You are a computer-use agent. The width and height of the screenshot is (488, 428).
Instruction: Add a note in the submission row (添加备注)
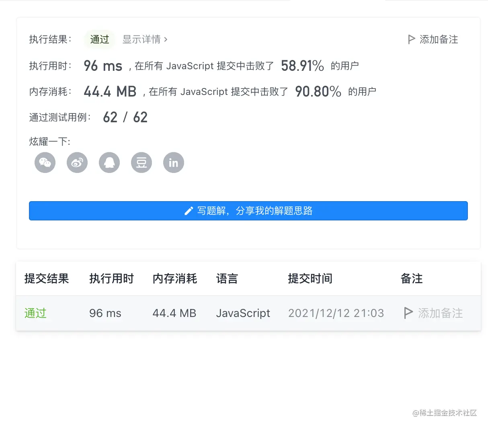click(433, 313)
